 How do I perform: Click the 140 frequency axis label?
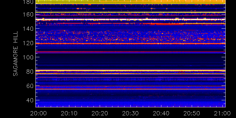pyautogui.click(x=28, y=29)
